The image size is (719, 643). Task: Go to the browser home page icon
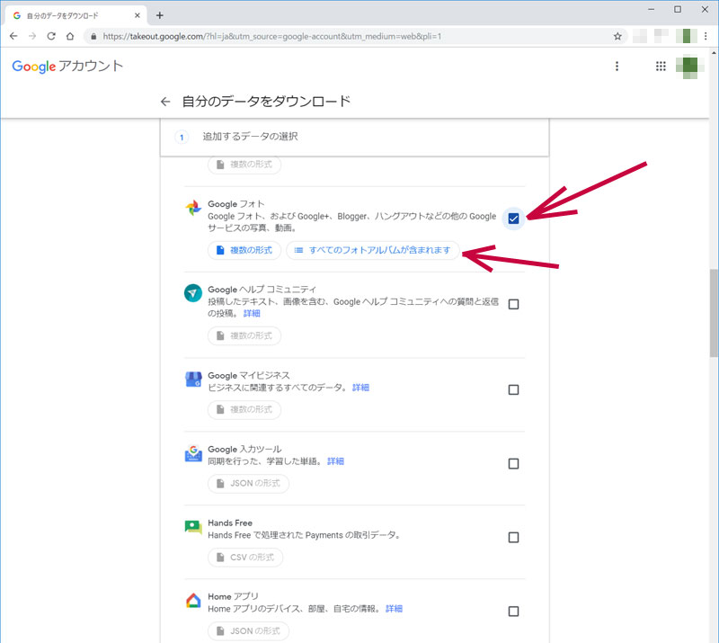click(70, 36)
